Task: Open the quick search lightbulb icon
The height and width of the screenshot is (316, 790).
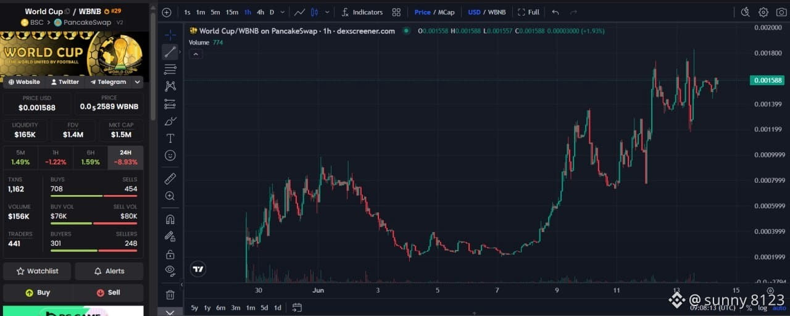Action: point(745,12)
